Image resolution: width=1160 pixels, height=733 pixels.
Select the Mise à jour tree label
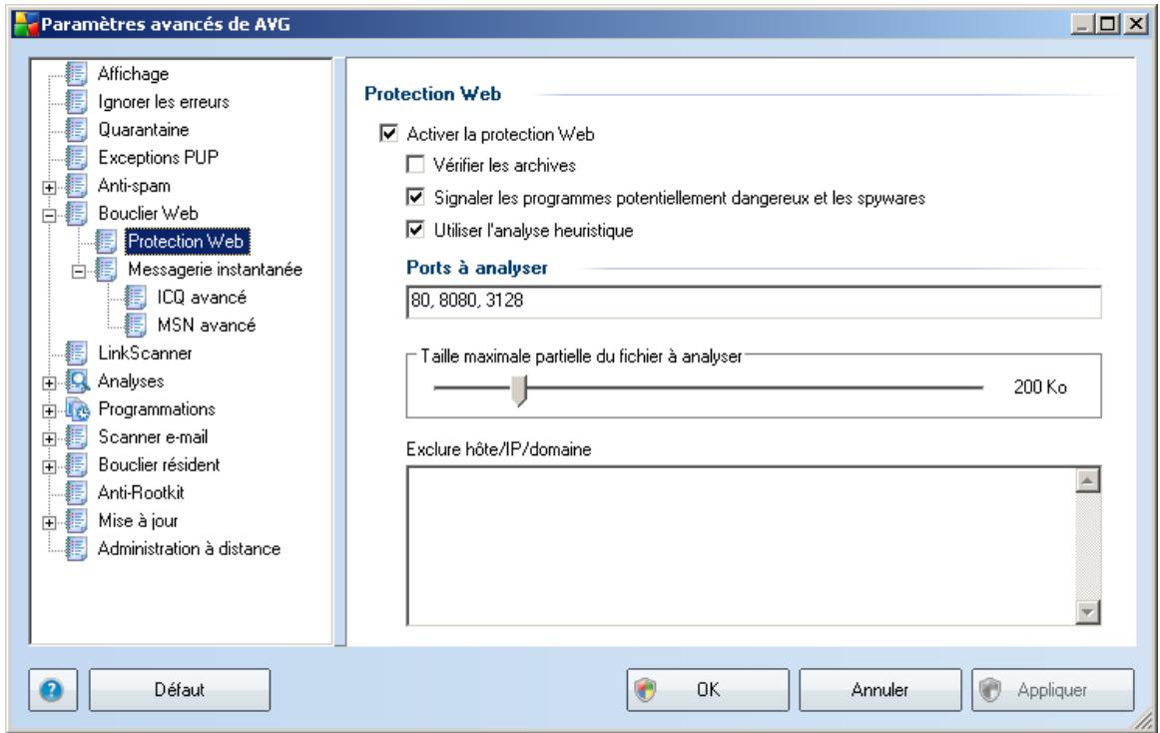pos(139,520)
